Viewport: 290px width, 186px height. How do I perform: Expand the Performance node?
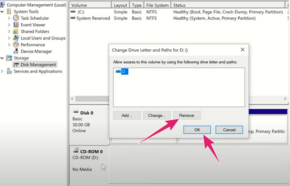click(9, 45)
